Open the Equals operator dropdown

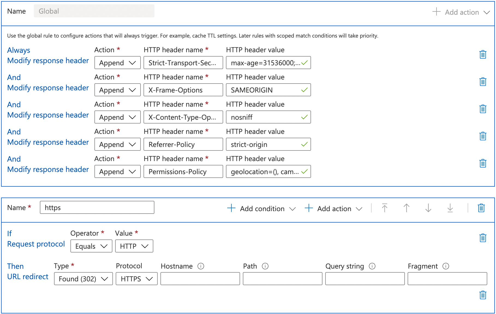coord(91,246)
